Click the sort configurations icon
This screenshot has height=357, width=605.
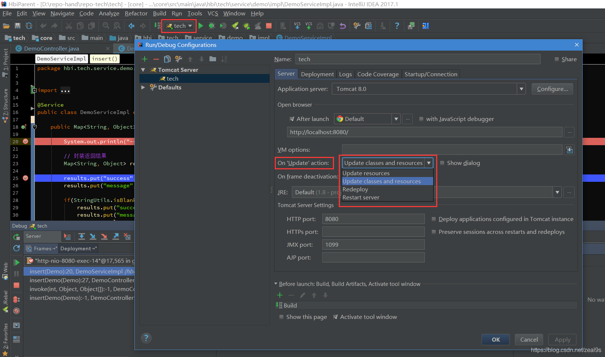(x=224, y=59)
